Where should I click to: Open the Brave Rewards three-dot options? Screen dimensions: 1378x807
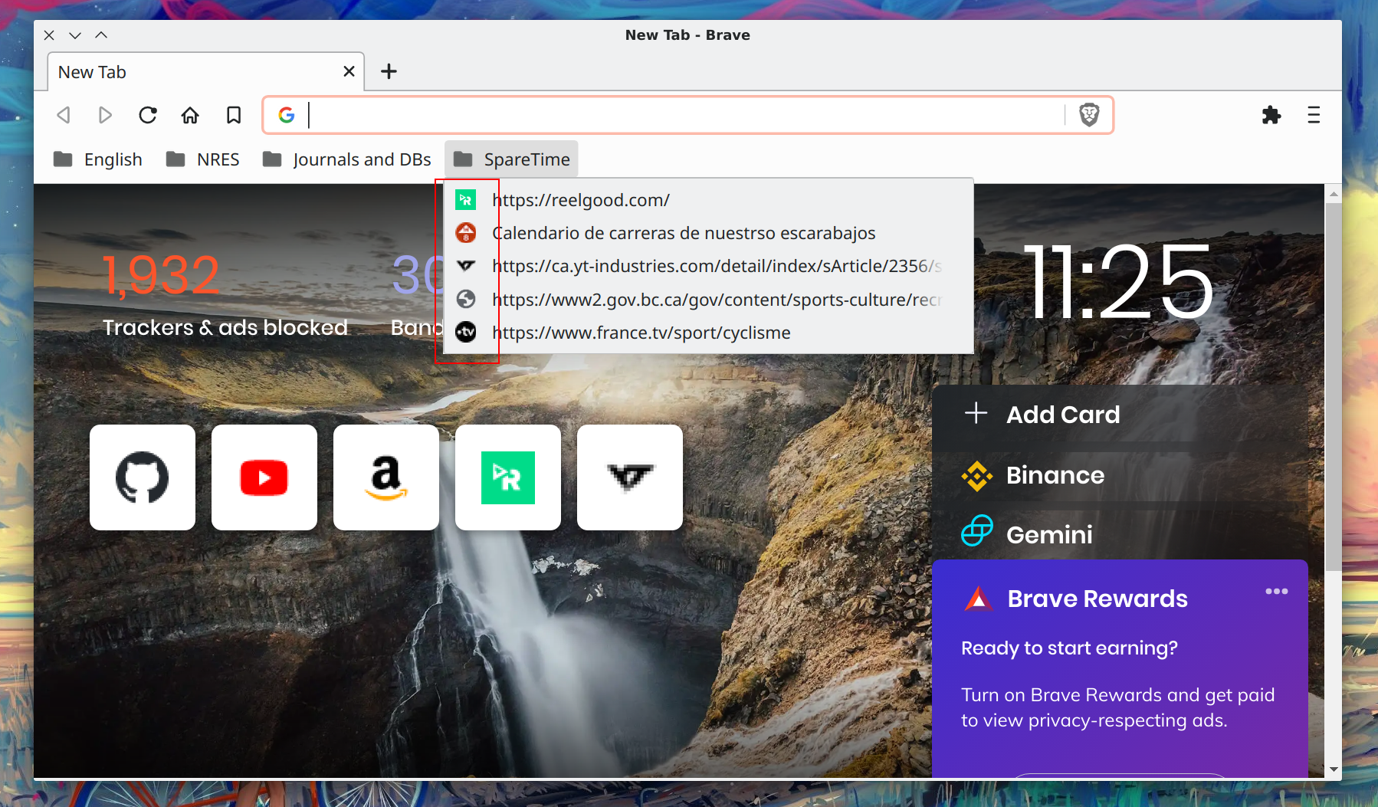tap(1277, 591)
